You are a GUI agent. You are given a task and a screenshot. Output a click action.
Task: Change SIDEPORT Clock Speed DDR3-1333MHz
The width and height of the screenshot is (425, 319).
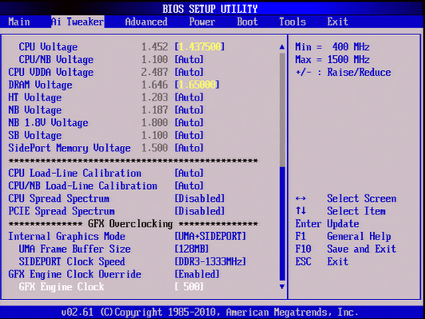click(x=211, y=262)
